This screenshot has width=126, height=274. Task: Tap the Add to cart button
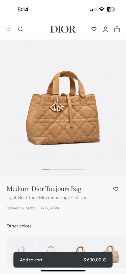[63, 260]
